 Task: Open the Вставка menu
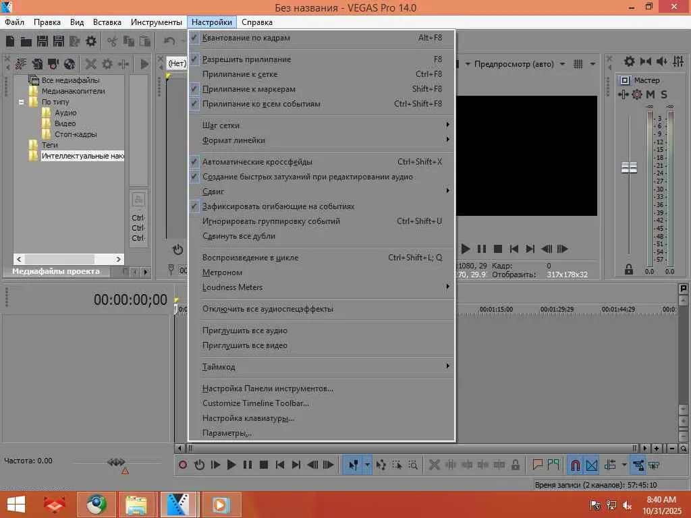(107, 22)
